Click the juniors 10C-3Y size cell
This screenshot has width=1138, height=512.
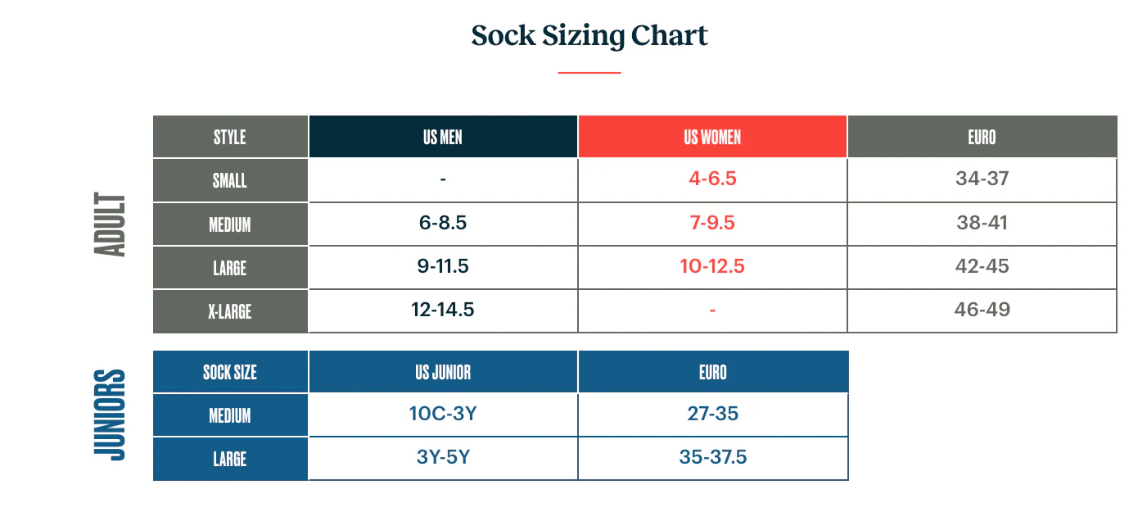(443, 414)
